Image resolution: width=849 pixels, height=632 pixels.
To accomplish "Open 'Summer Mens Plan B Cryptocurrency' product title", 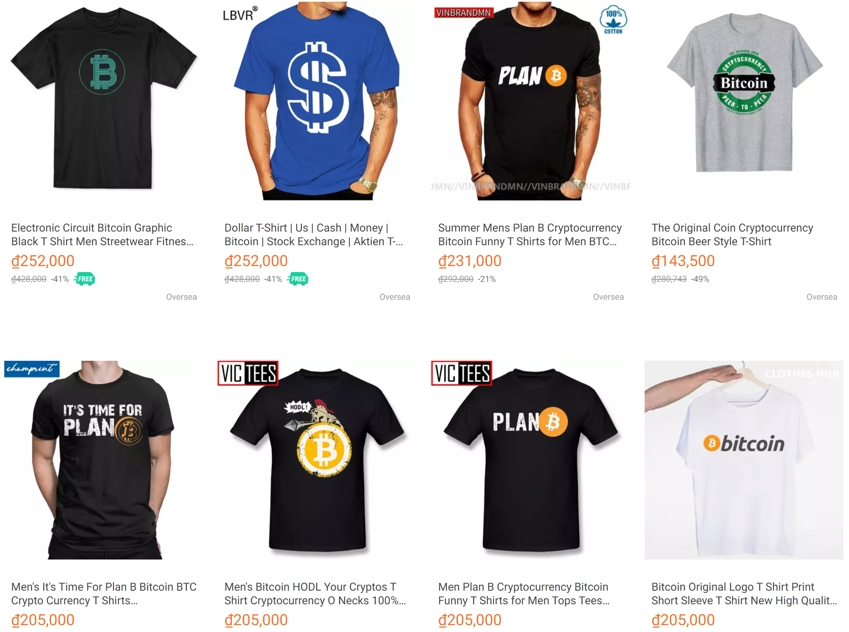I will coord(530,235).
